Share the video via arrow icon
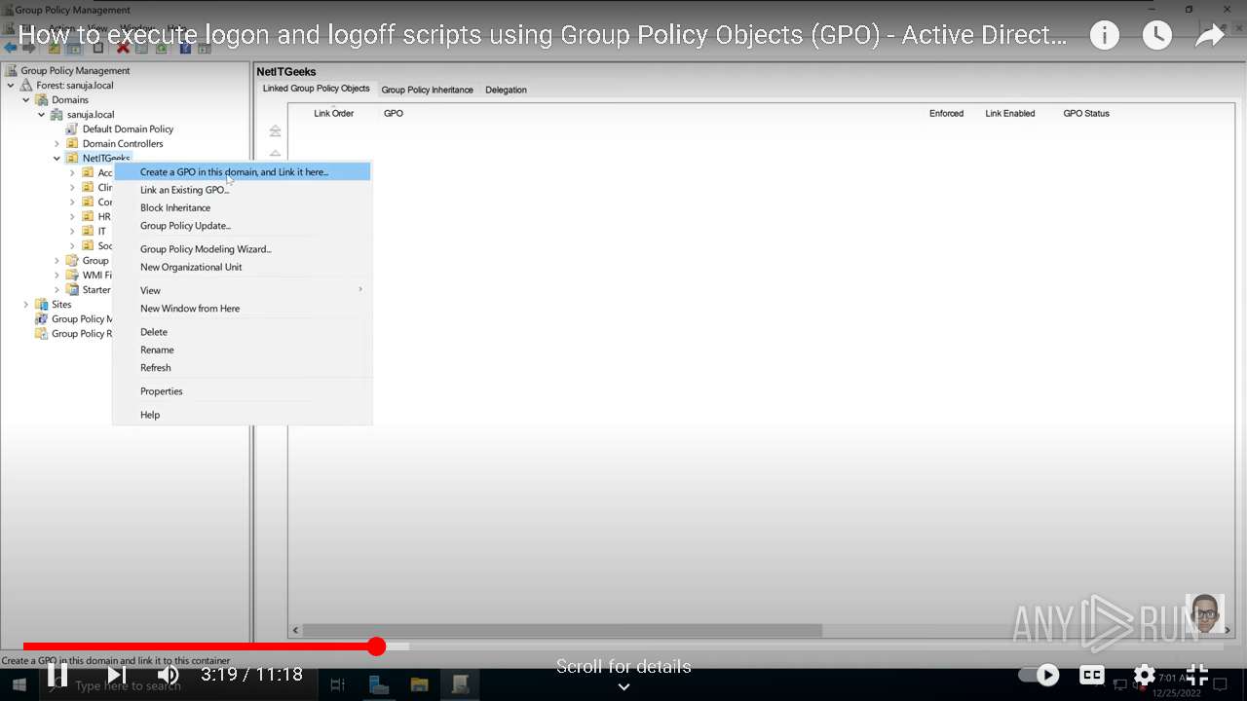This screenshot has width=1247, height=701. click(x=1209, y=36)
